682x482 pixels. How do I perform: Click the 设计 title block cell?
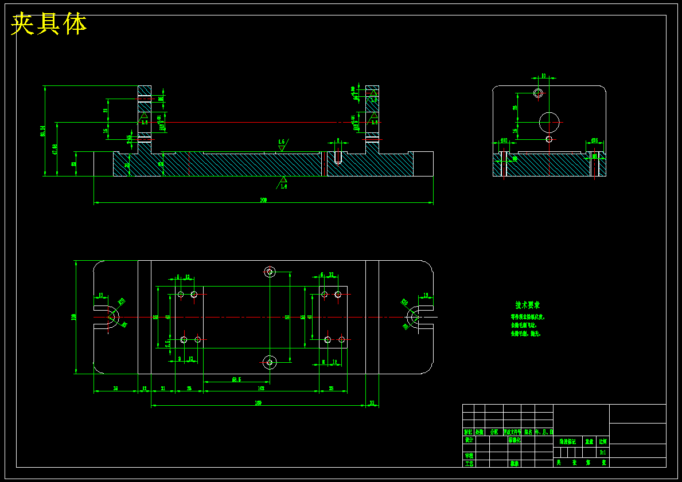(x=469, y=440)
